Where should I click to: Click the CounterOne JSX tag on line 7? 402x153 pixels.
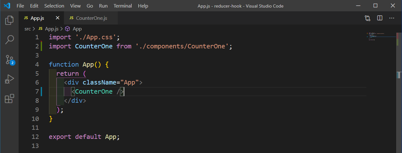point(94,92)
